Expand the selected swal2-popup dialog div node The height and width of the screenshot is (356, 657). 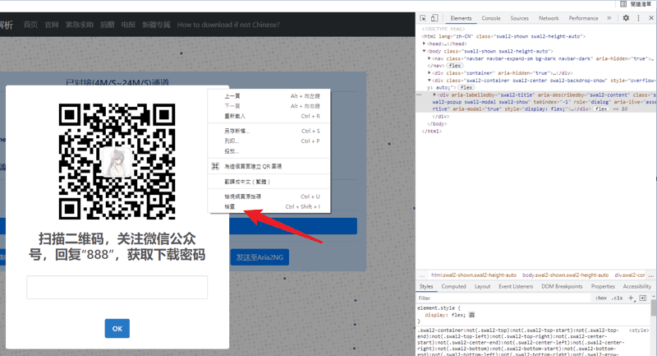point(434,95)
